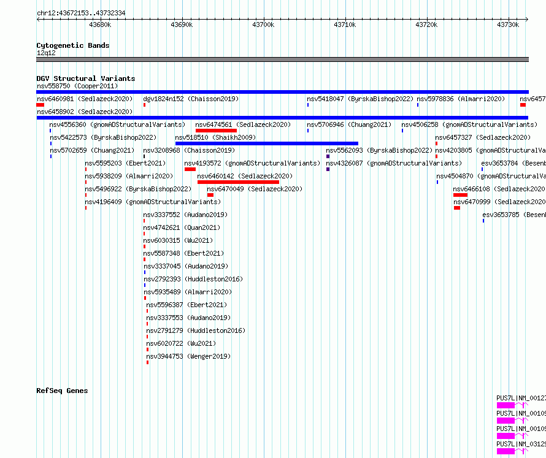Click red bar of nsv6460142

point(238,182)
